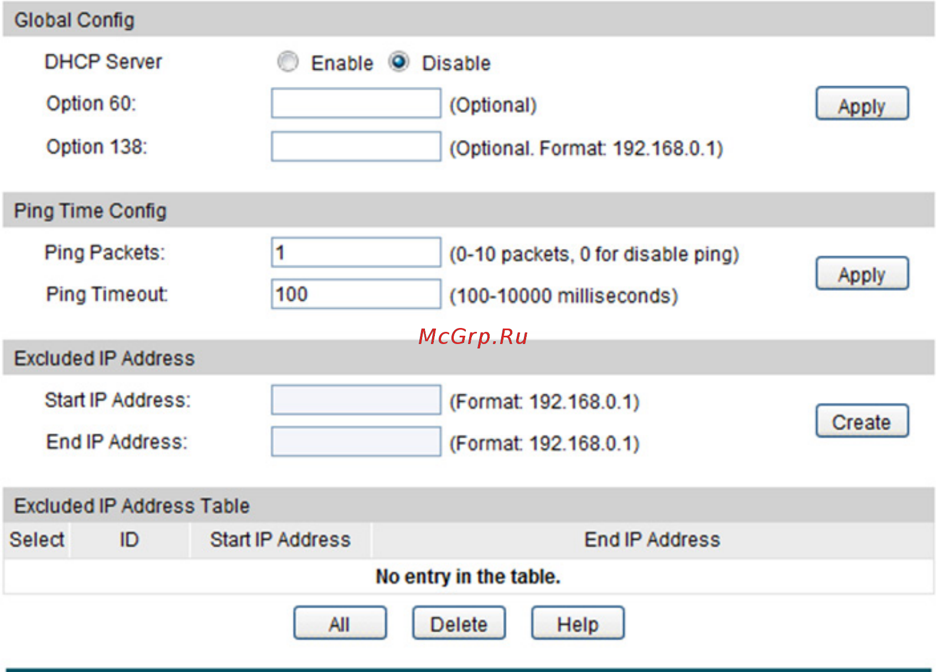Click the 'No entry in the table.' message
The image size is (940, 672).
pos(468,576)
